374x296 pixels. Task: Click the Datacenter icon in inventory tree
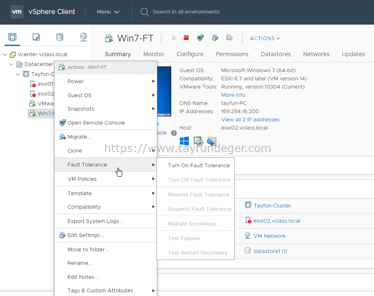tap(19, 64)
